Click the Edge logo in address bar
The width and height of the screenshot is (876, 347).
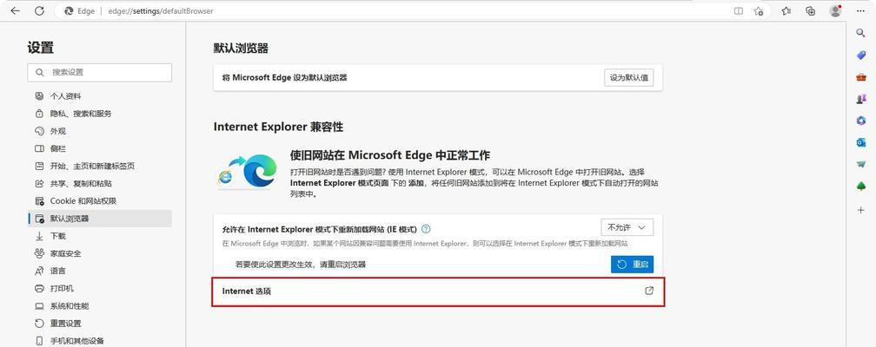coord(69,11)
